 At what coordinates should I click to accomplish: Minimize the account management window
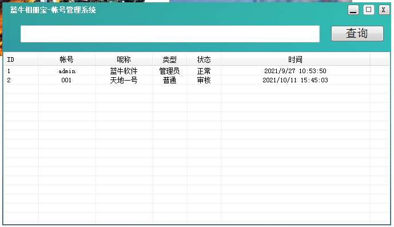tap(353, 10)
